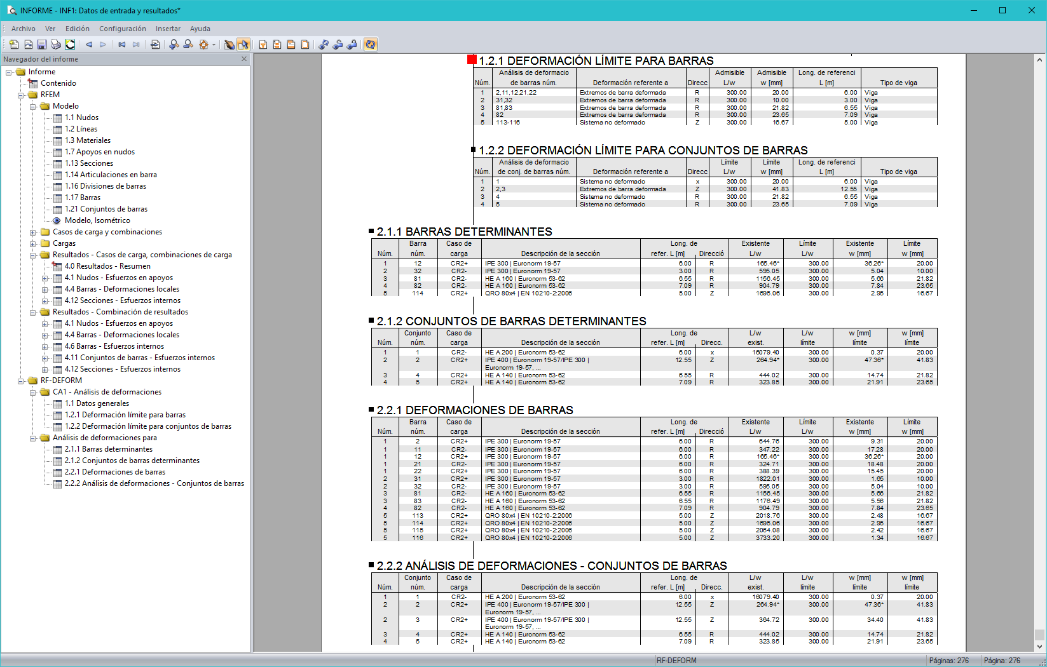Viewport: 1047px width, 667px height.
Task: Expand 4.11 Conjuntos de barras node
Action: coord(45,358)
